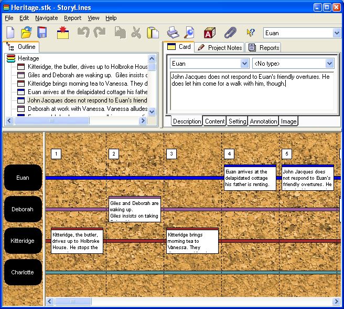Select outline row 'Kitteridge brings morning tea'
Screen dimensions: 344x309
point(88,84)
